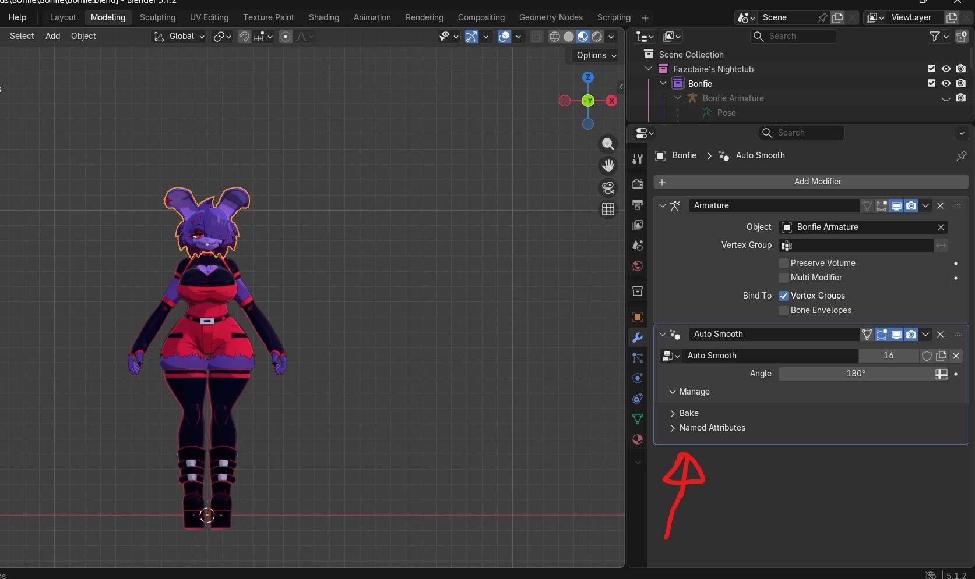Select solid viewport shading
The image size is (975, 579).
coord(569,37)
